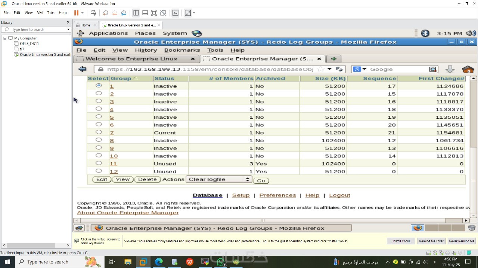Click the stretch guest display icon
478x268 pixels.
[188, 13]
